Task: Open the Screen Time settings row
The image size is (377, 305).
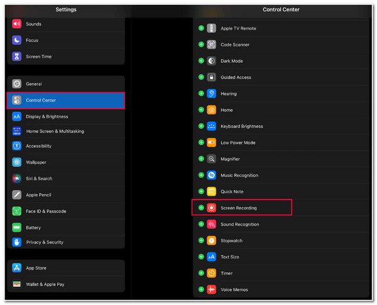Action: point(66,56)
